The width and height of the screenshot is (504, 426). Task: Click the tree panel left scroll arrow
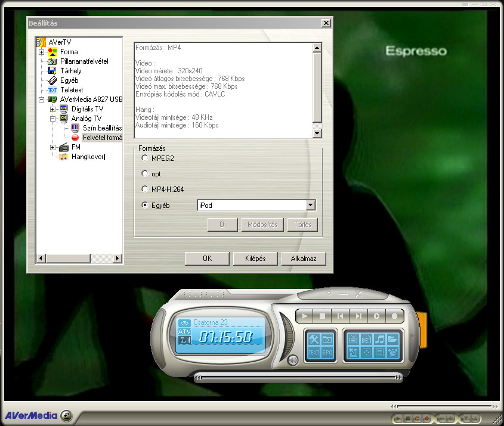tap(41, 258)
